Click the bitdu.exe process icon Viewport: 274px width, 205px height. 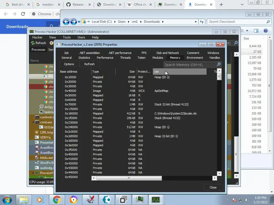click(37, 157)
